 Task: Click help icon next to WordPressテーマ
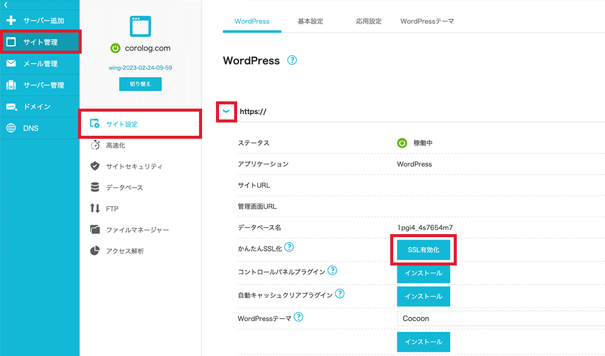tap(298, 317)
